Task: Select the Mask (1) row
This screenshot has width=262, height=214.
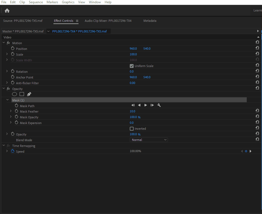Action: point(18,100)
